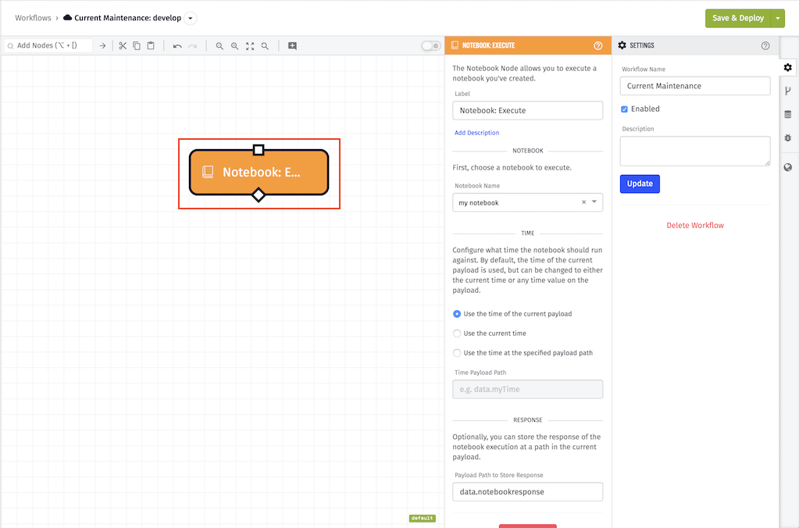Image resolution: width=799 pixels, height=528 pixels.
Task: Click the default version tag on canvas
Action: point(422,519)
